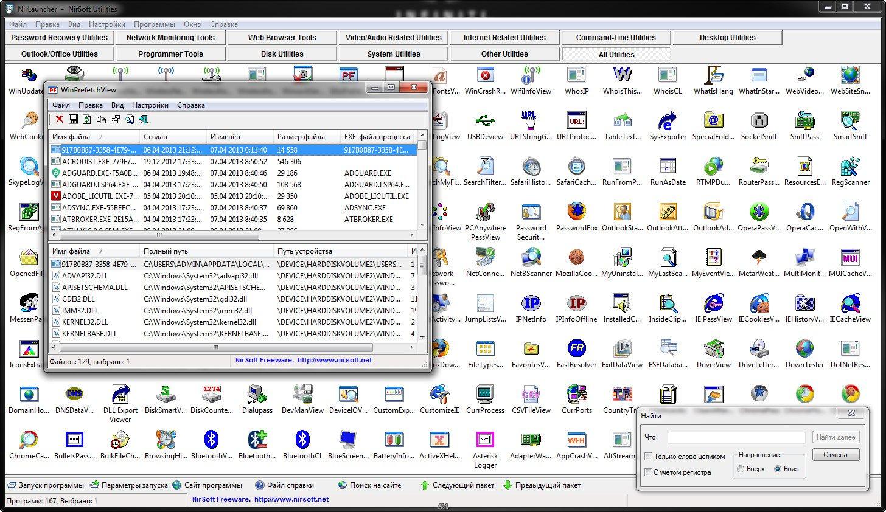Enable 'Только слово целиком' checkbox
The image size is (886, 512).
[649, 457]
